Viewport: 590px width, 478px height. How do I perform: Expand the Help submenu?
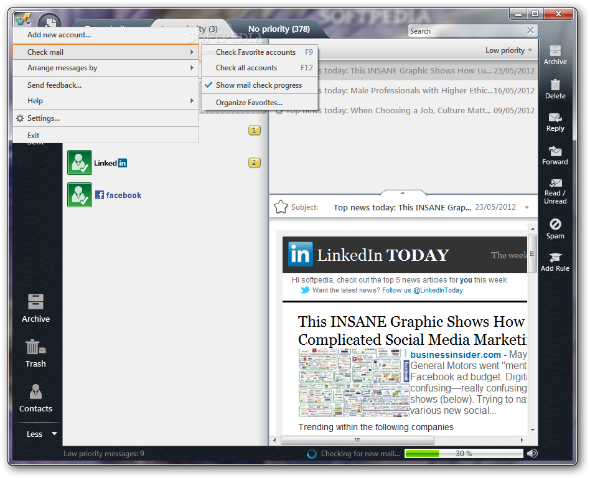point(106,101)
